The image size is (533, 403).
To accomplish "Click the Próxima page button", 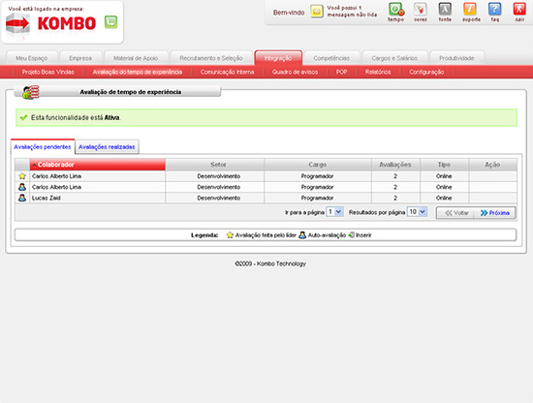I will coord(495,213).
